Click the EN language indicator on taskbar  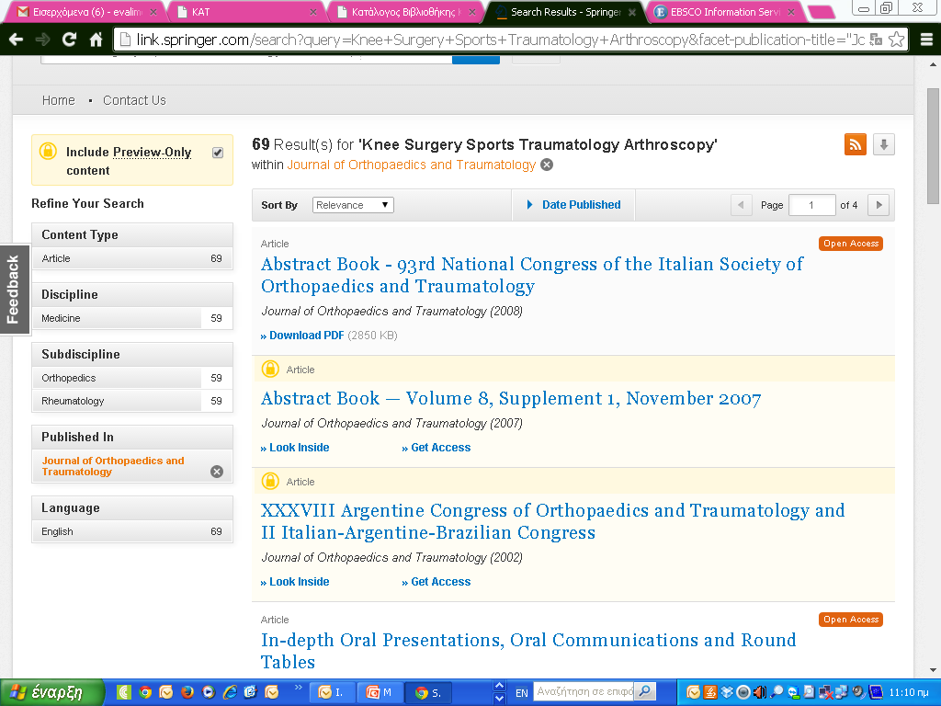click(522, 693)
